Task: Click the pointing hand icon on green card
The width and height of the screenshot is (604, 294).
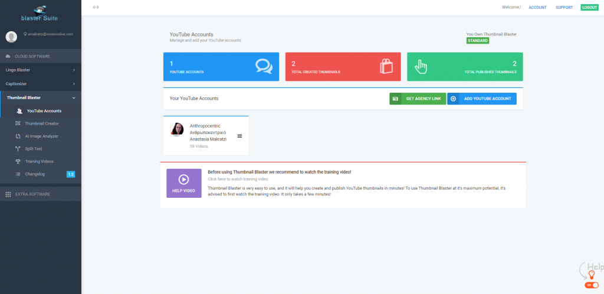Action: tap(421, 67)
